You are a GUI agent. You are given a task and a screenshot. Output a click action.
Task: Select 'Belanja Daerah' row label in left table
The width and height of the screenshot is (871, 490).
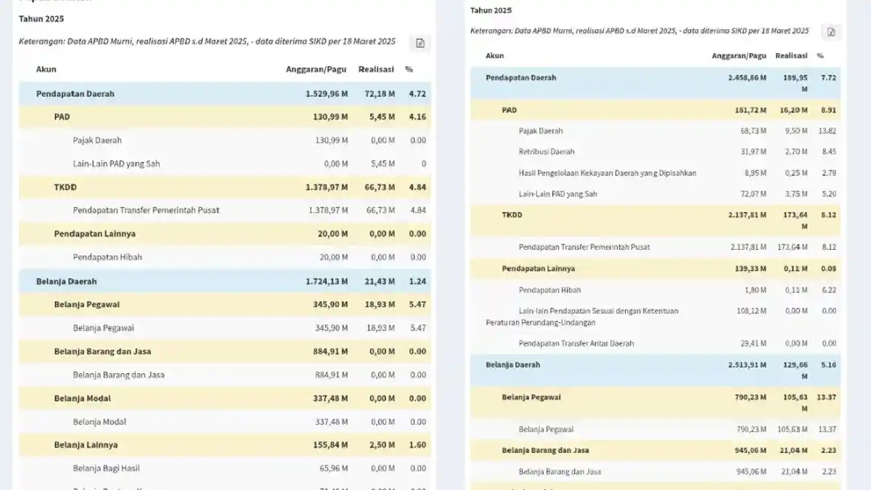[67, 281]
